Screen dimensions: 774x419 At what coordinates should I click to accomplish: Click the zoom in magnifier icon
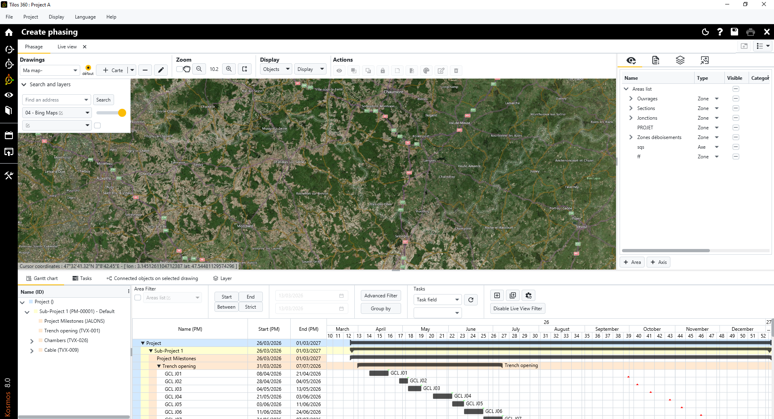pos(229,69)
